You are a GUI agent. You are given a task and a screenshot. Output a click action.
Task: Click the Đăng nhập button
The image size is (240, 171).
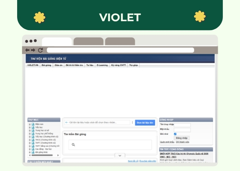click(181, 138)
